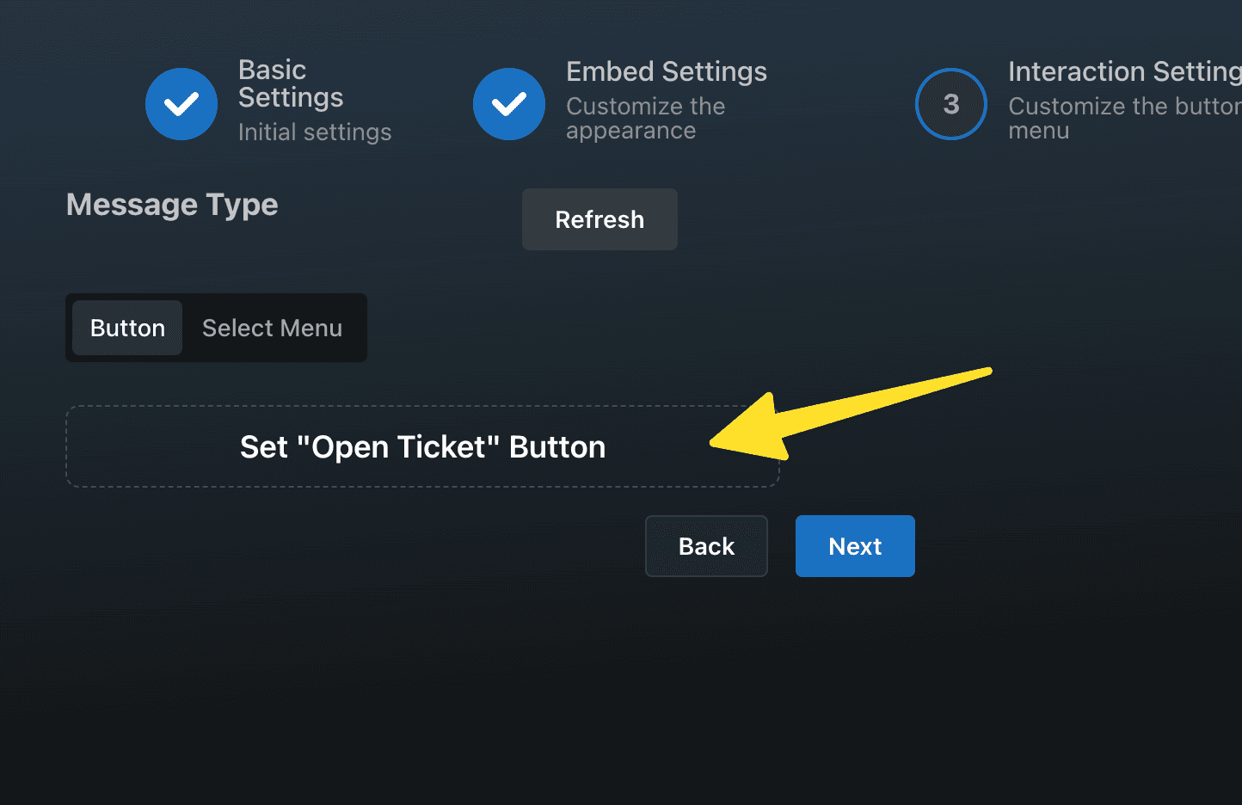Click the Embed Settings completed checkmark icon
This screenshot has height=805, width=1242.
pyautogui.click(x=509, y=104)
